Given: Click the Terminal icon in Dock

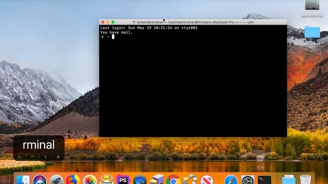Looking at the screenshot, I should (x=264, y=180).
